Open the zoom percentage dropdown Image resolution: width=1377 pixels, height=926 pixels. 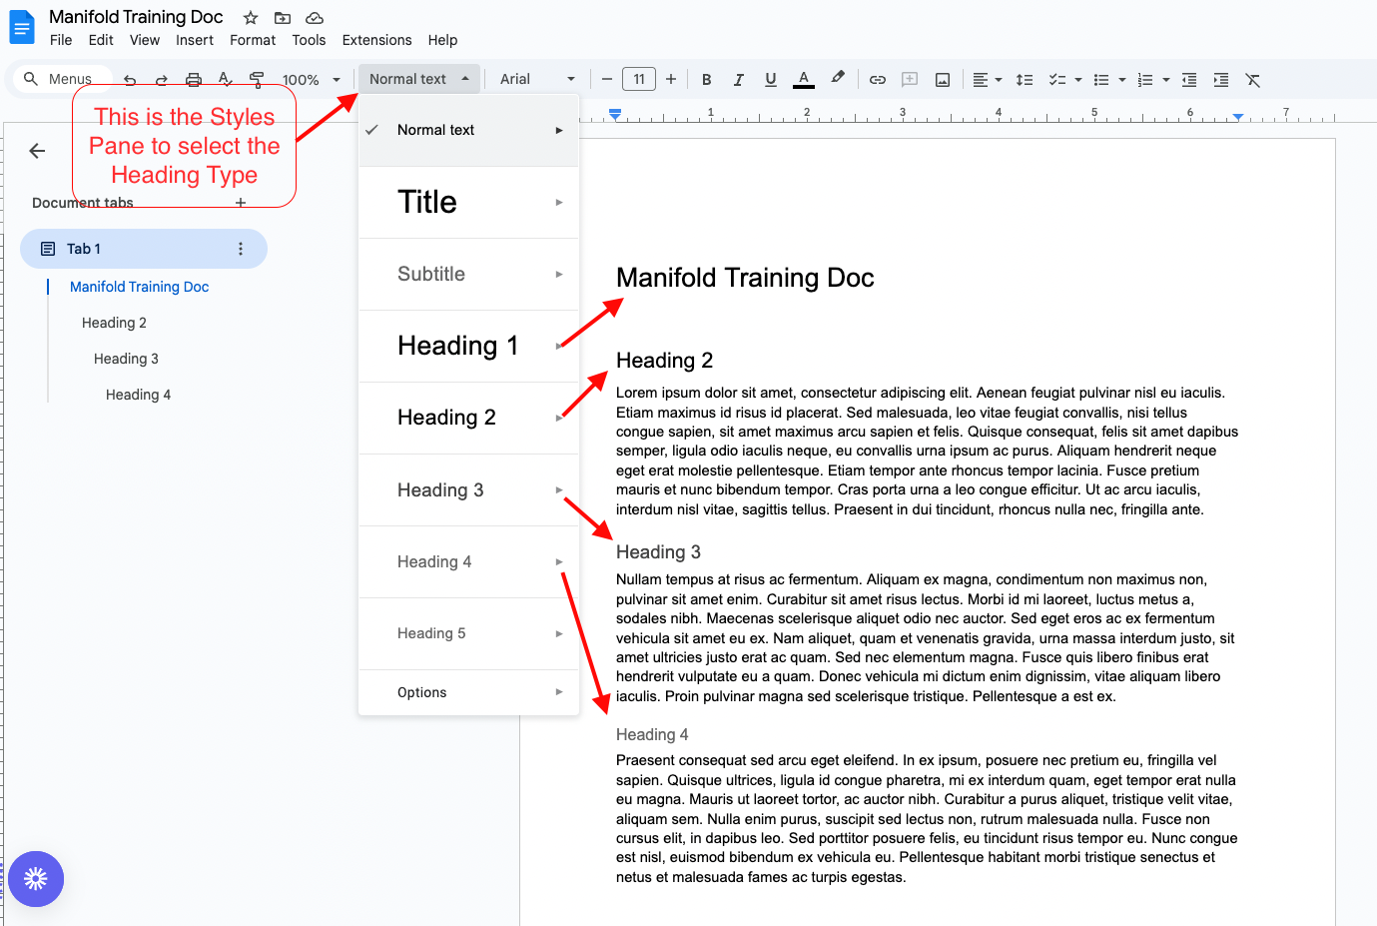(312, 79)
